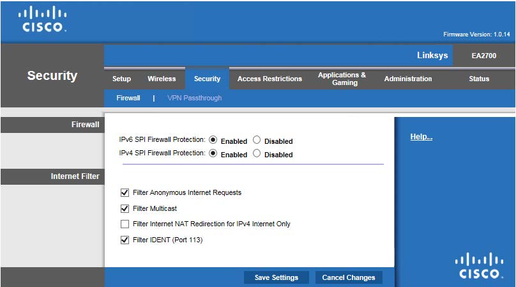Image resolution: width=516 pixels, height=287 pixels.
Task: Click the Linksys brand label
Action: click(432, 55)
